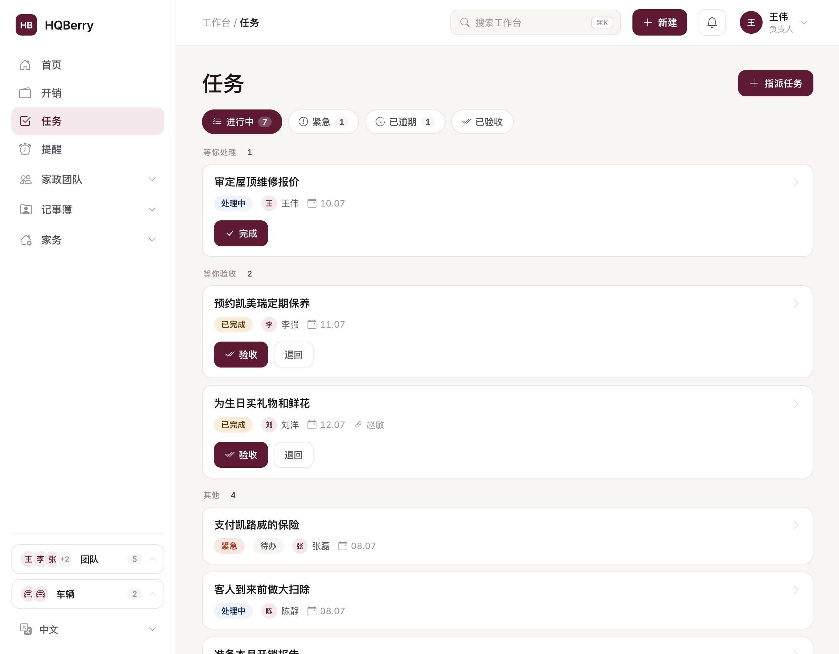Click 退回 for 预约凯美瑞定期保养
The height and width of the screenshot is (654, 839).
(x=294, y=354)
